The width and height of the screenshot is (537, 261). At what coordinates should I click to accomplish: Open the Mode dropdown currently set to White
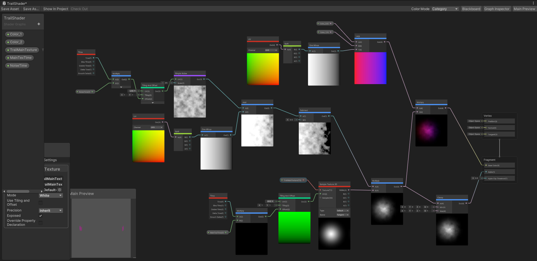coord(51,195)
